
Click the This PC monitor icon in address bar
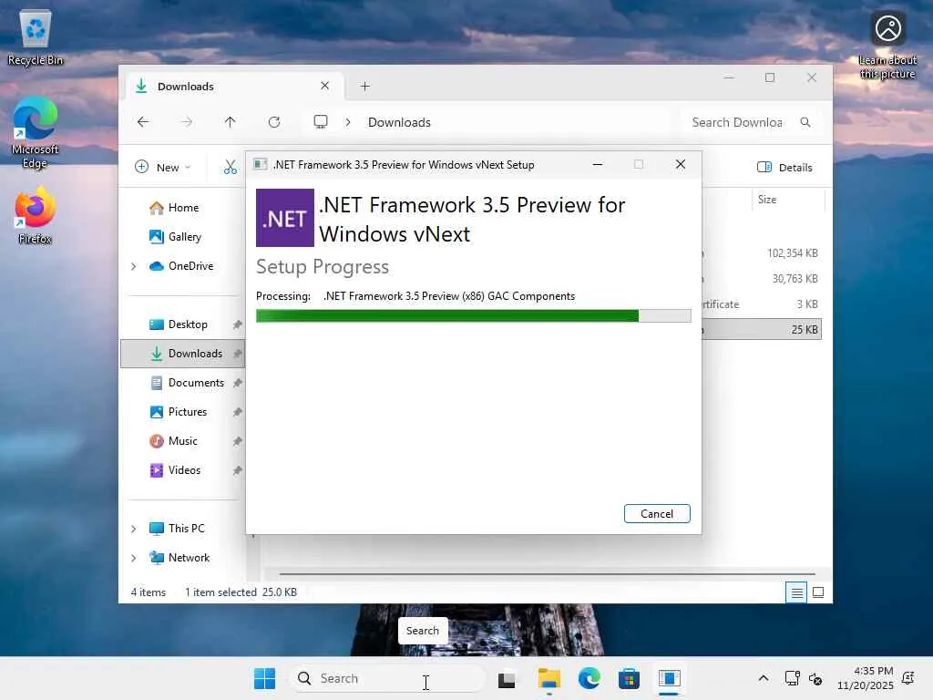(321, 122)
